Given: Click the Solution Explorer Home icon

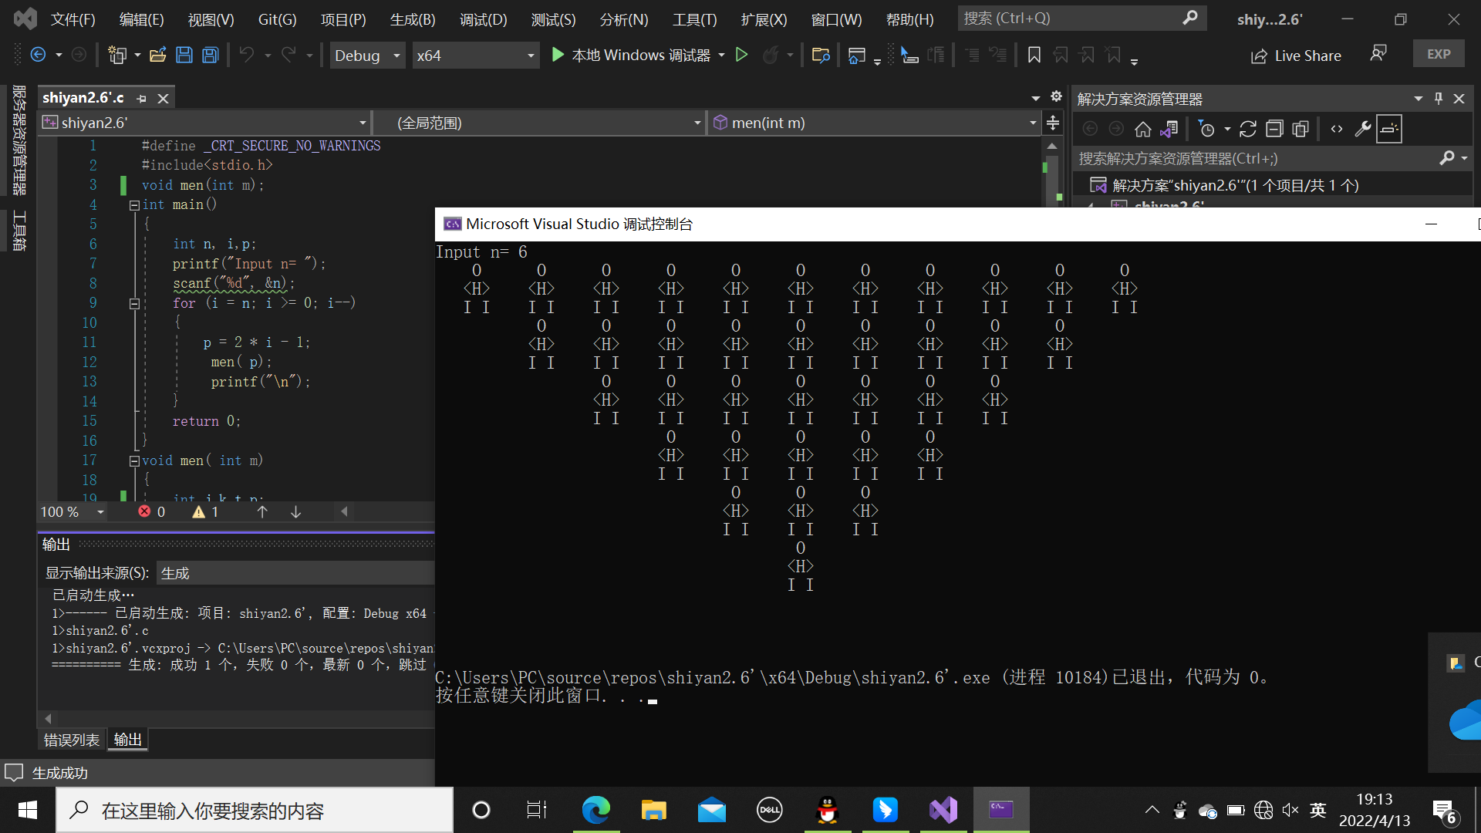Looking at the screenshot, I should (x=1143, y=129).
